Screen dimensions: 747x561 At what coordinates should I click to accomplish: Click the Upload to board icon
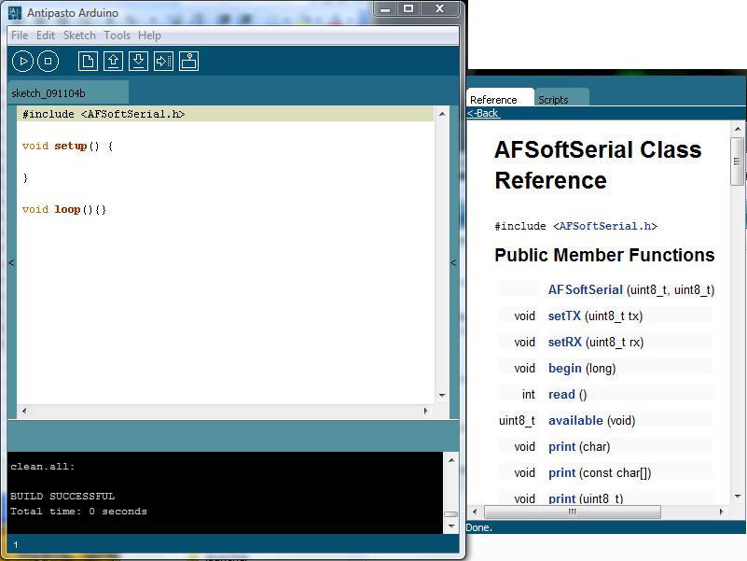163,62
